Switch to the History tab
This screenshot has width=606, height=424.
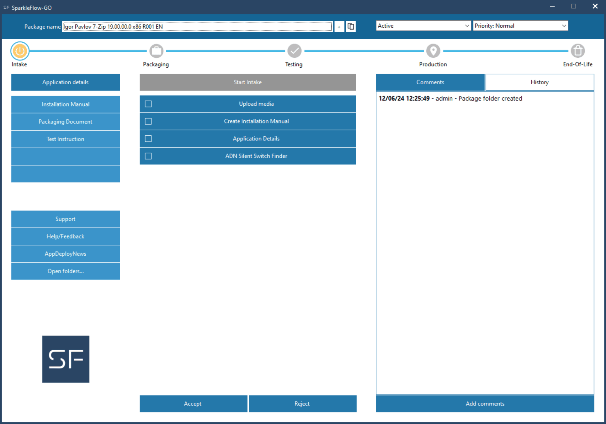click(540, 82)
